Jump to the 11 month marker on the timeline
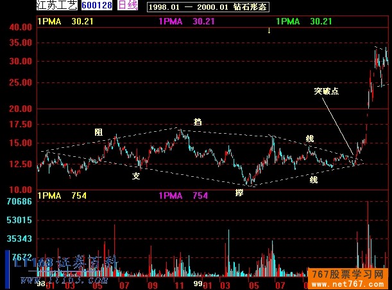This screenshot has height=290, width=392. pyautogui.click(x=180, y=284)
